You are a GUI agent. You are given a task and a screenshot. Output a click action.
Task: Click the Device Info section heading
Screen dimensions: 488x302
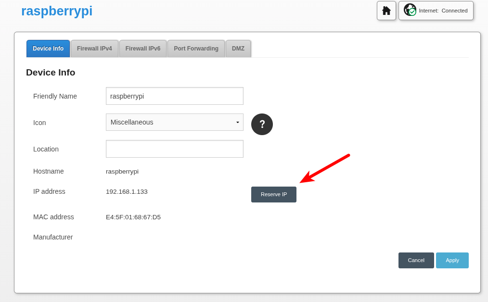tap(51, 73)
